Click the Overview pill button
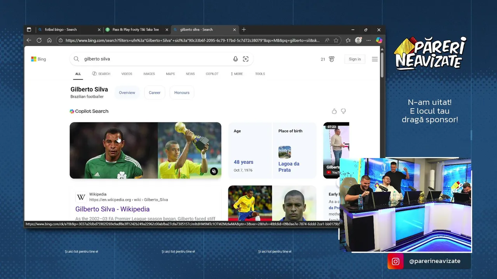 pos(127,93)
